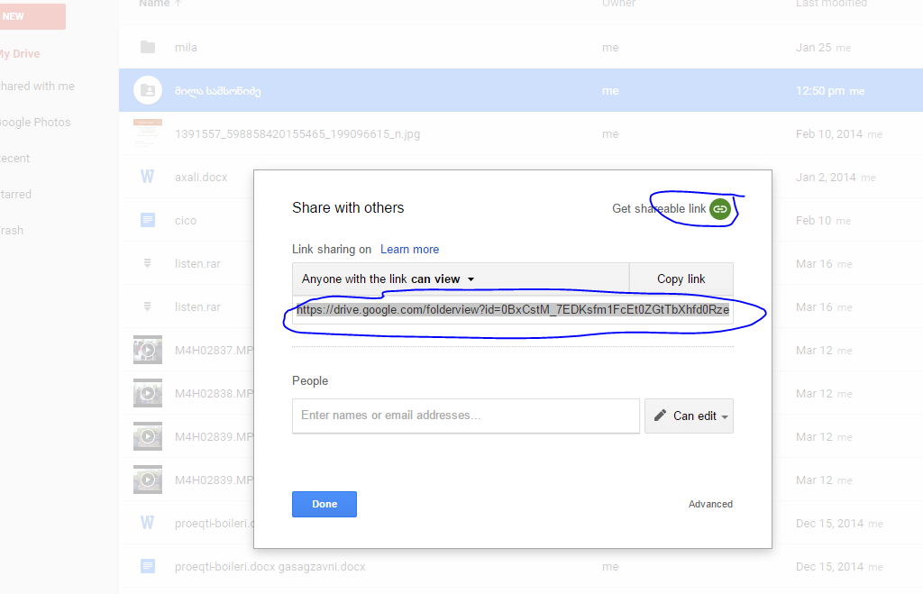Click the 'Jan 25' modified date

(x=814, y=47)
